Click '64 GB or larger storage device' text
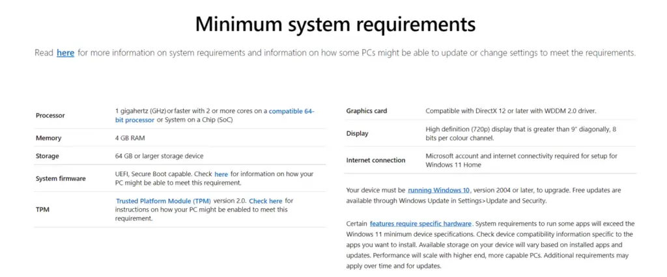 (159, 156)
